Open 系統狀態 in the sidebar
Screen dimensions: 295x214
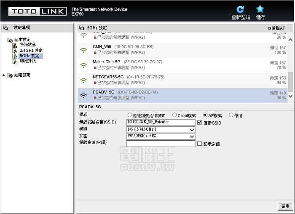(x=27, y=45)
